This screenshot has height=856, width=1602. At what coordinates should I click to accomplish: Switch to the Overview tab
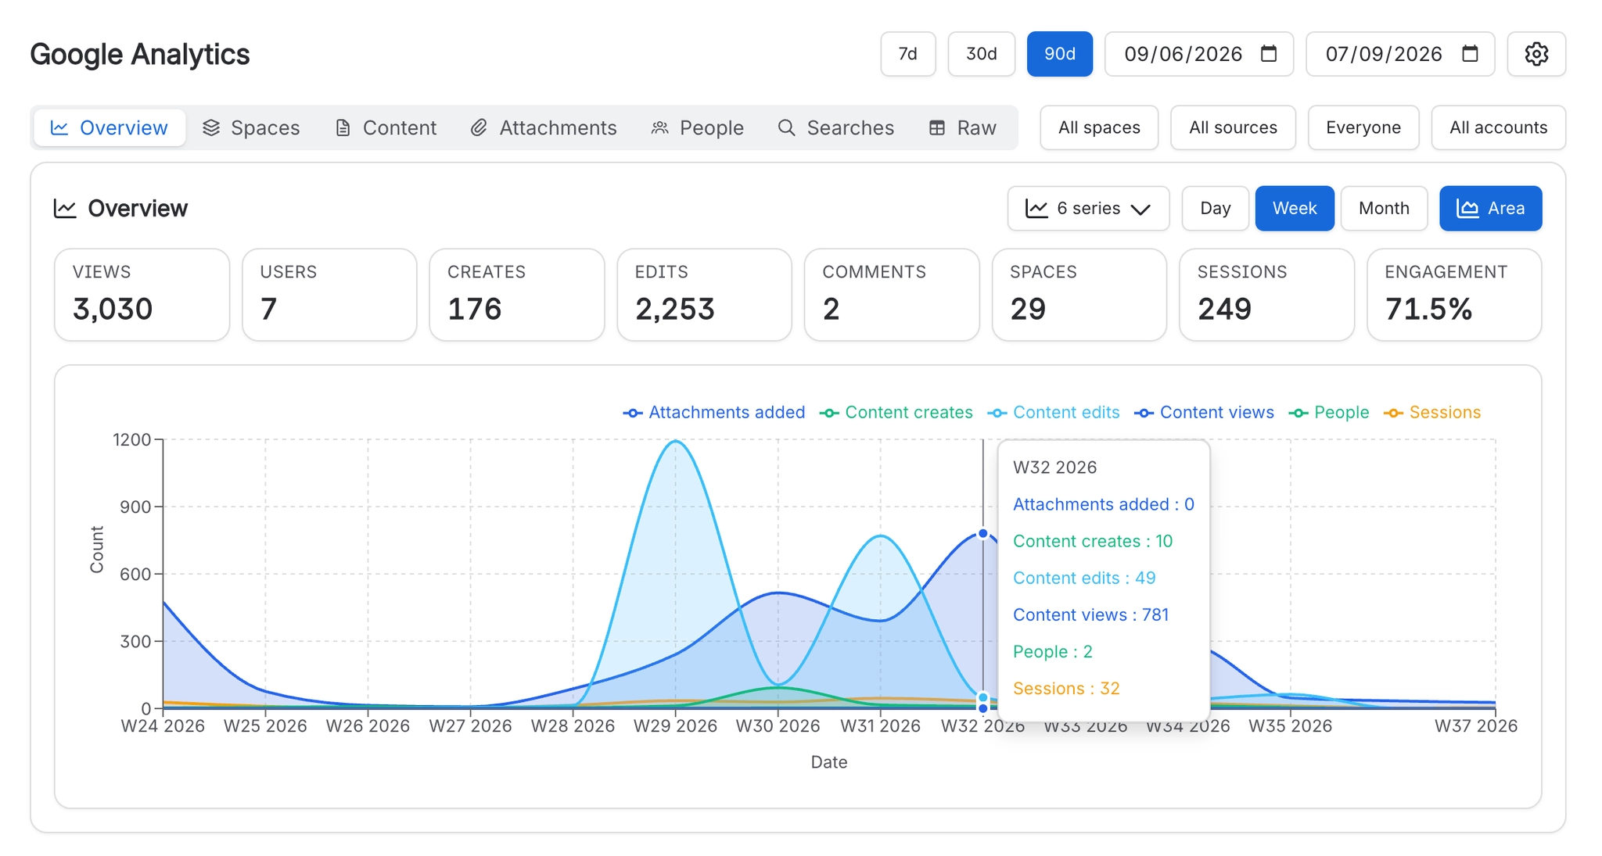click(x=110, y=127)
